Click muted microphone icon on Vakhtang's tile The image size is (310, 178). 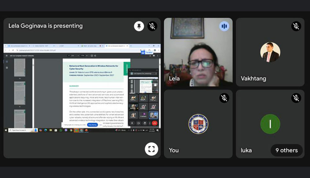click(296, 26)
